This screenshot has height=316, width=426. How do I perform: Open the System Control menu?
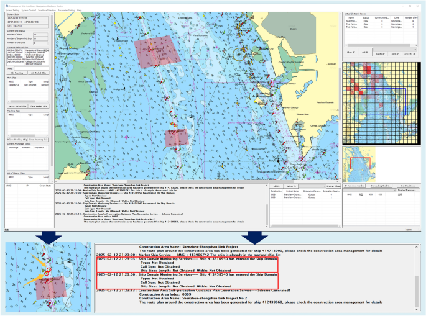click(29, 11)
